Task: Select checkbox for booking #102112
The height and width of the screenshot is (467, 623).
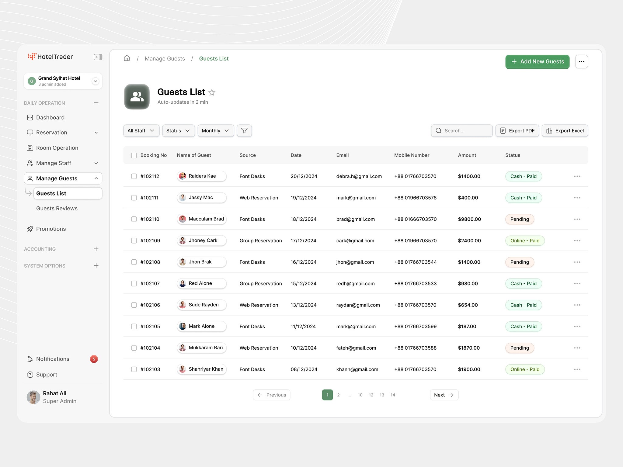Action: [134, 176]
